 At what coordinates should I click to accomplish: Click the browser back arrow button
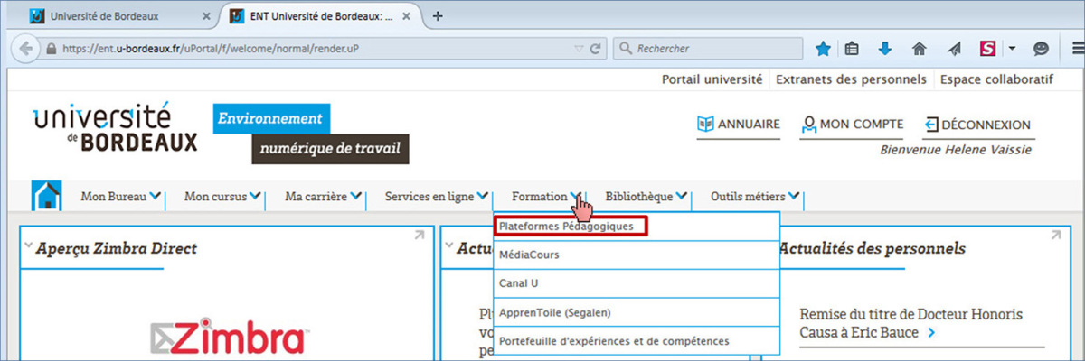(28, 48)
